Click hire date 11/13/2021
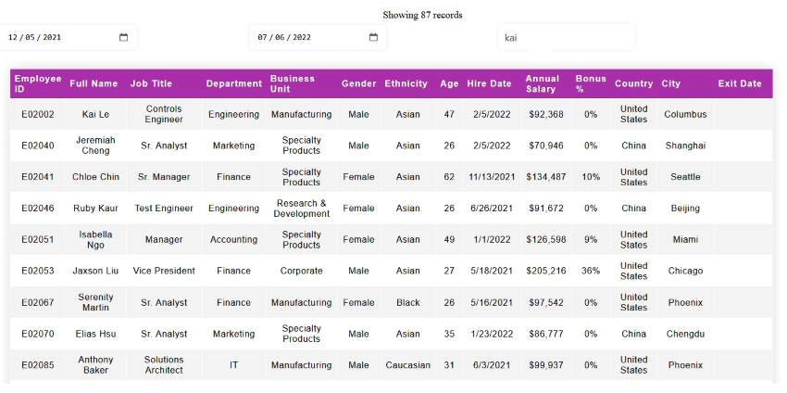787x393 pixels. point(492,177)
